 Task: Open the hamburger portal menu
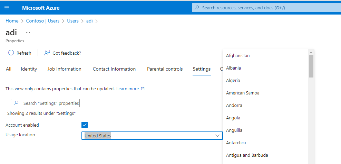[7, 8]
